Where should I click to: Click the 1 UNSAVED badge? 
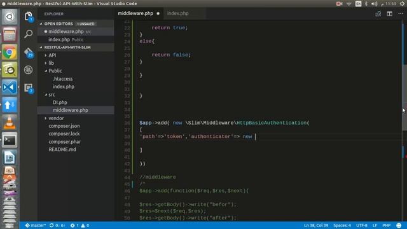click(x=85, y=24)
